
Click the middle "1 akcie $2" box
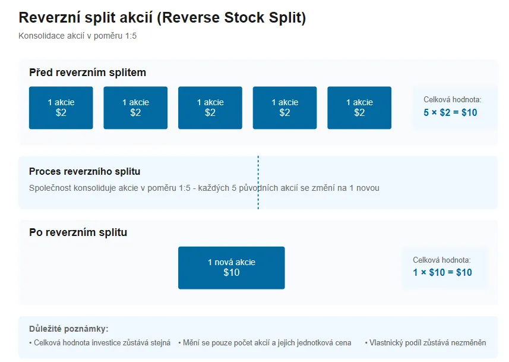pos(210,108)
